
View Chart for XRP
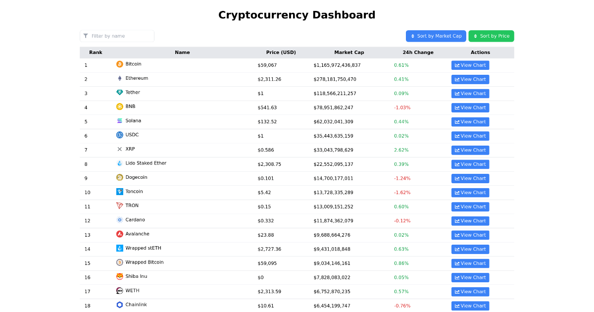[x=470, y=150]
